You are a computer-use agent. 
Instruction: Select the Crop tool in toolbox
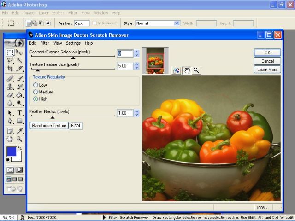coord(10,68)
